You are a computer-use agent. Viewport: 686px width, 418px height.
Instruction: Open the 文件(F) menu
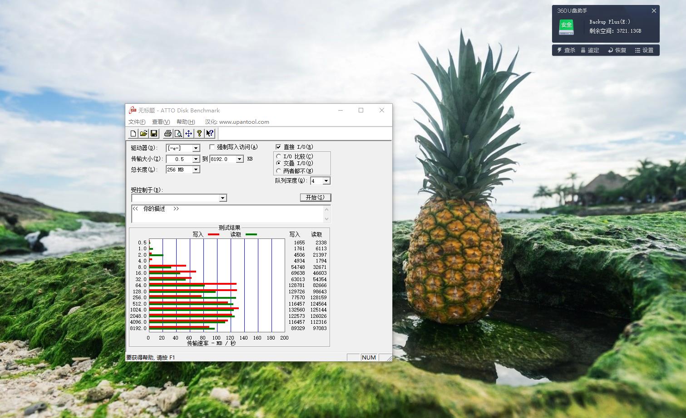pyautogui.click(x=136, y=122)
